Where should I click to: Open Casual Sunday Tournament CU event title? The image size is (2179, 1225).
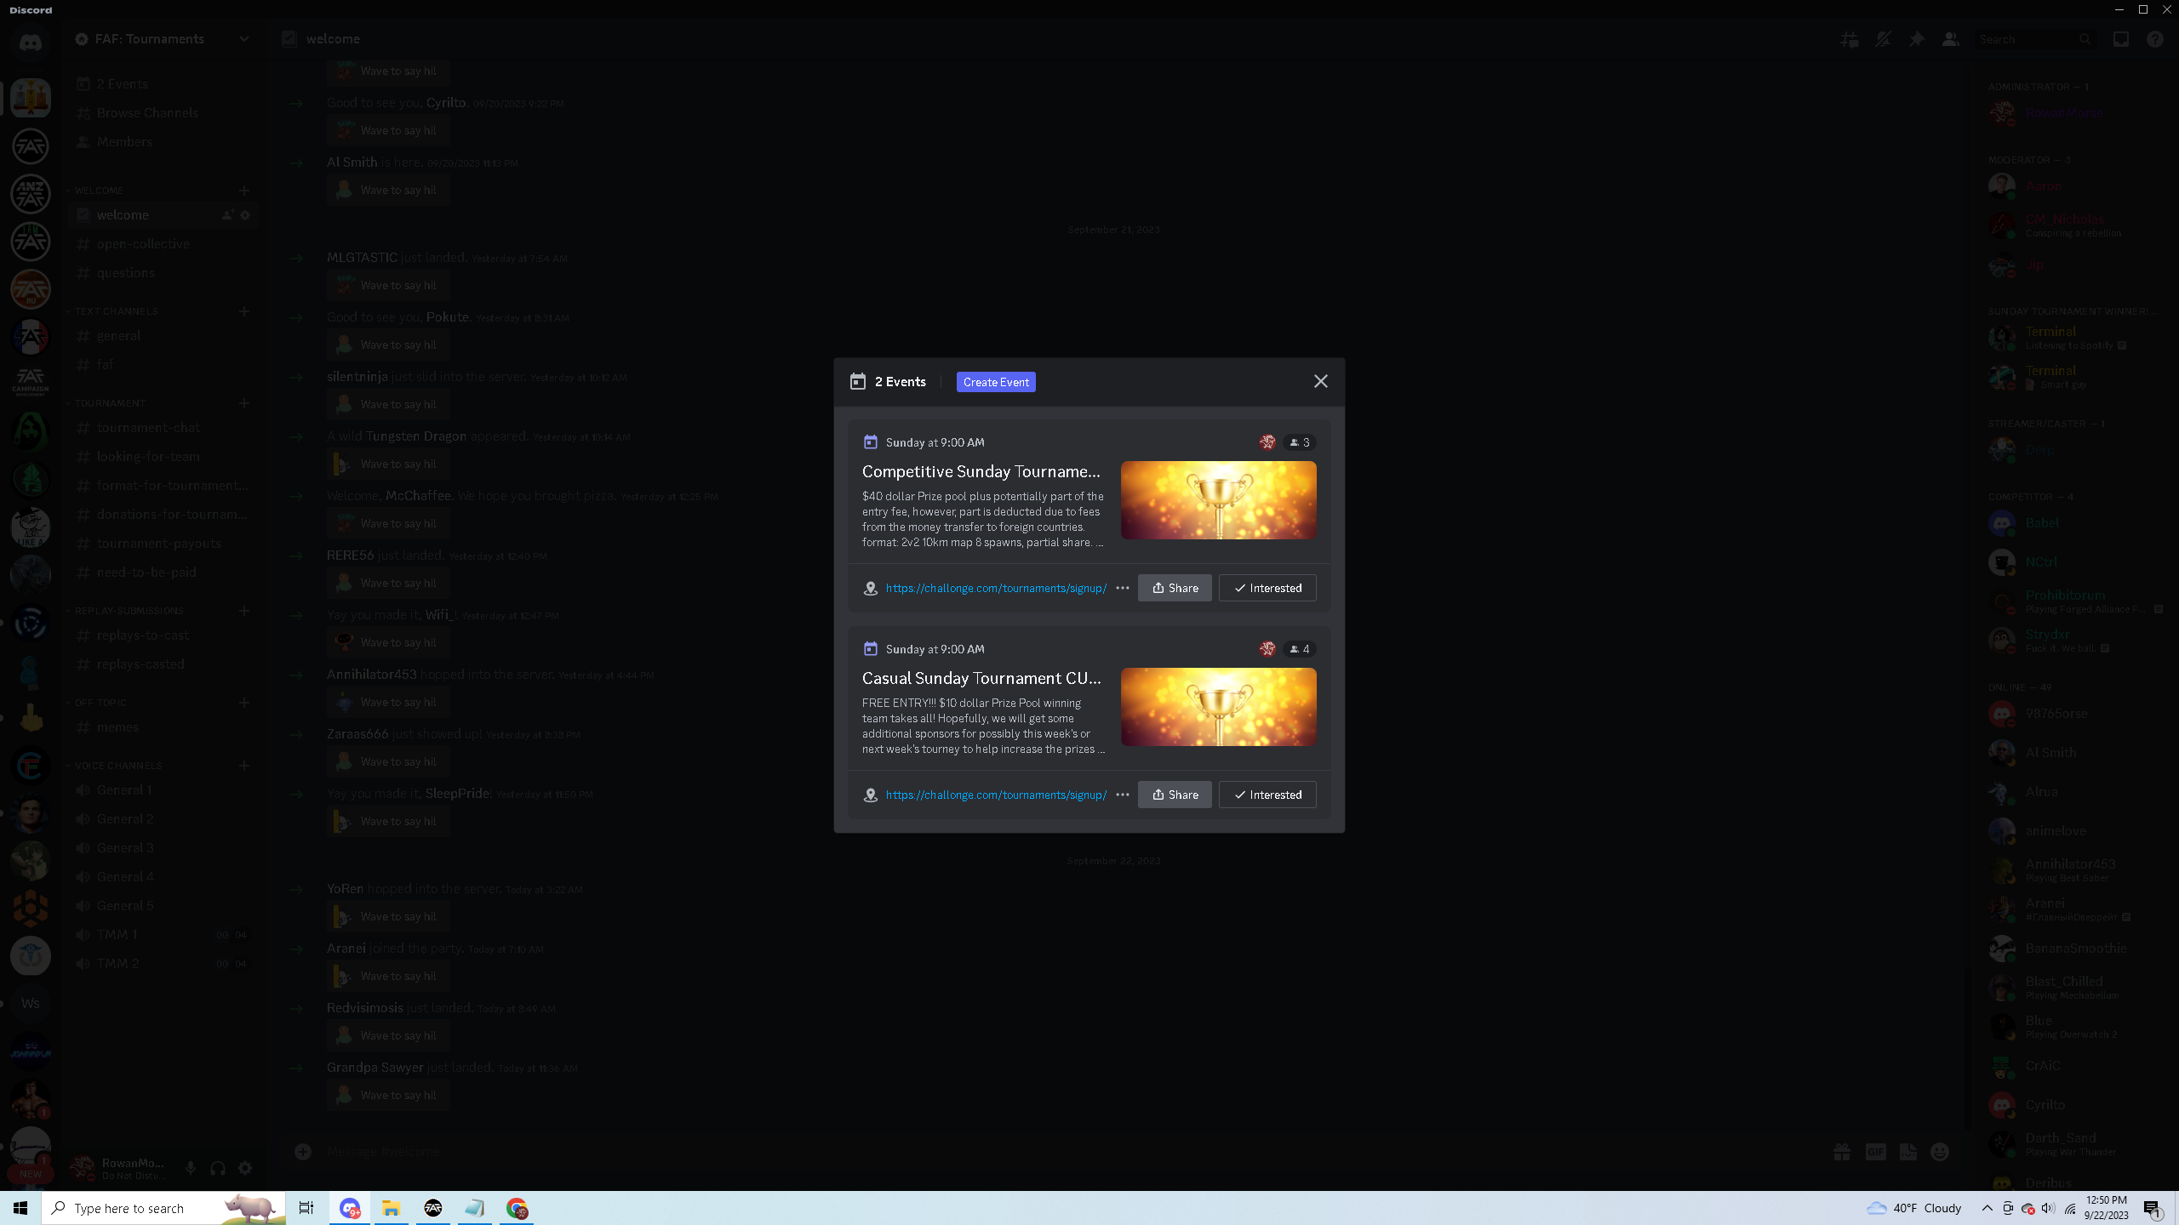(981, 678)
